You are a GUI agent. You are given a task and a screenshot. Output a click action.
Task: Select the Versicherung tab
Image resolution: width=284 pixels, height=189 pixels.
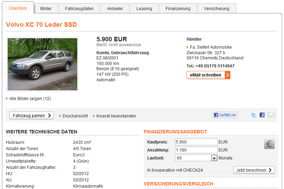click(216, 8)
